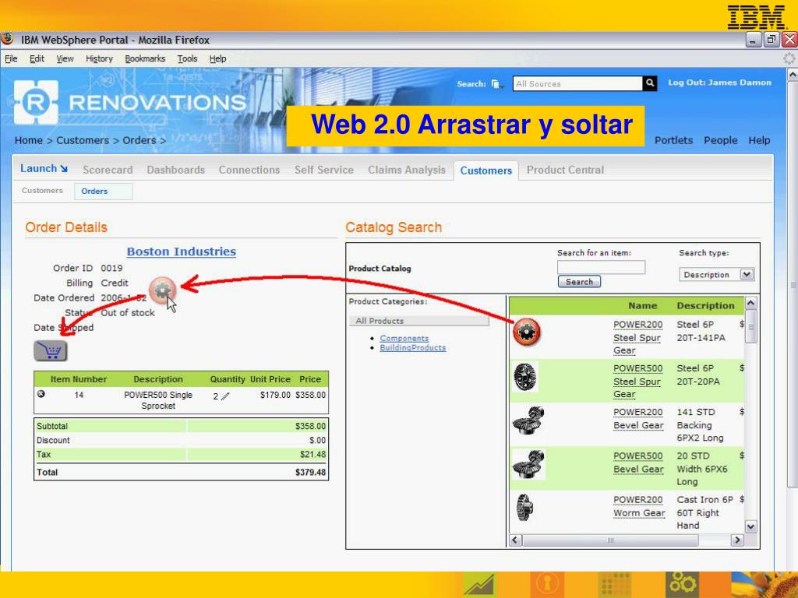Open the Firefox Help menu

pos(218,58)
